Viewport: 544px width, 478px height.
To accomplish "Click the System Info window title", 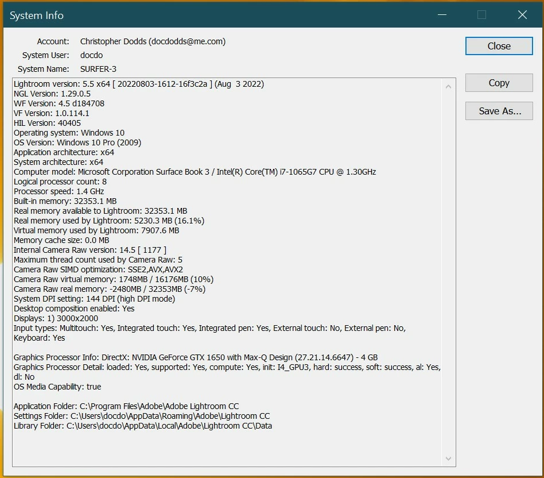I will 36,16.
